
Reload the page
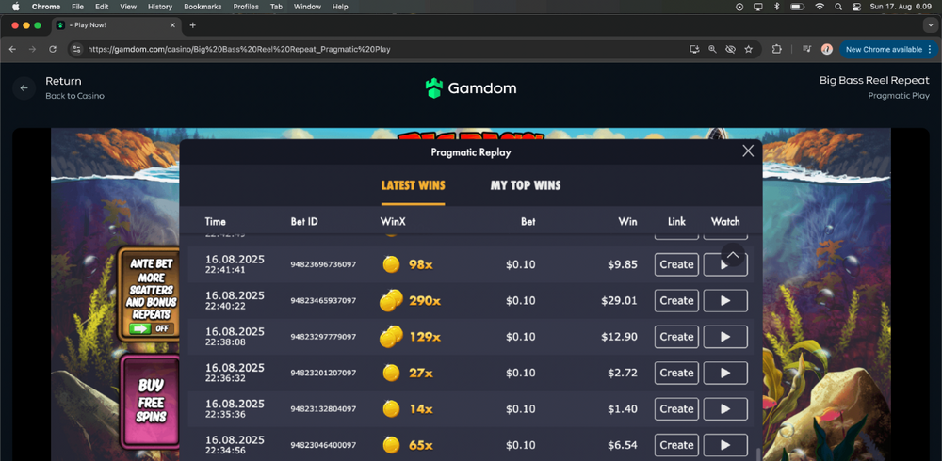click(53, 49)
